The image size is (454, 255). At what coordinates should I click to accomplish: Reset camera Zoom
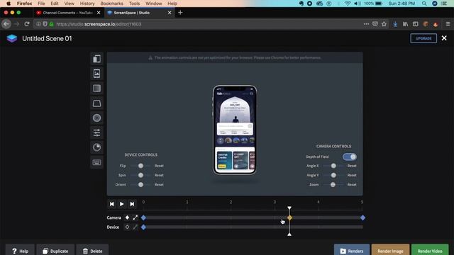tap(352, 184)
